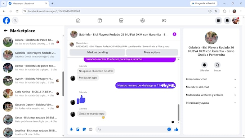245x138 pixels.
Task: Click the Buscar search icon in panel
Action: pos(217,65)
